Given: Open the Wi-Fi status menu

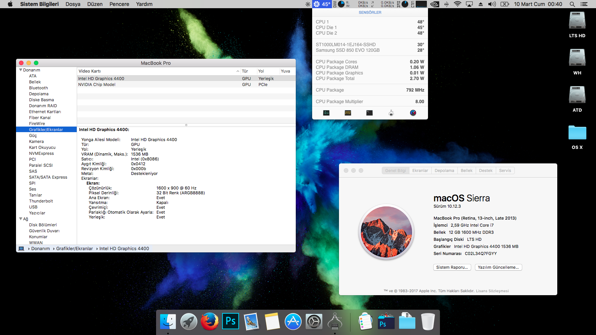Looking at the screenshot, I should pyautogui.click(x=457, y=4).
